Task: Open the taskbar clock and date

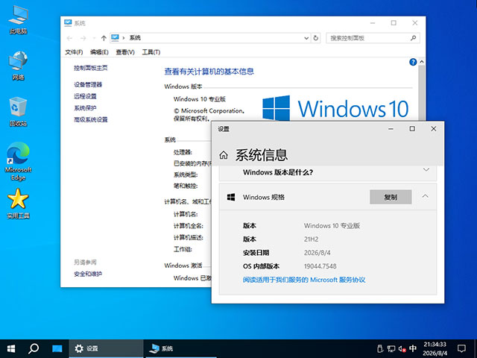Action: pos(435,348)
